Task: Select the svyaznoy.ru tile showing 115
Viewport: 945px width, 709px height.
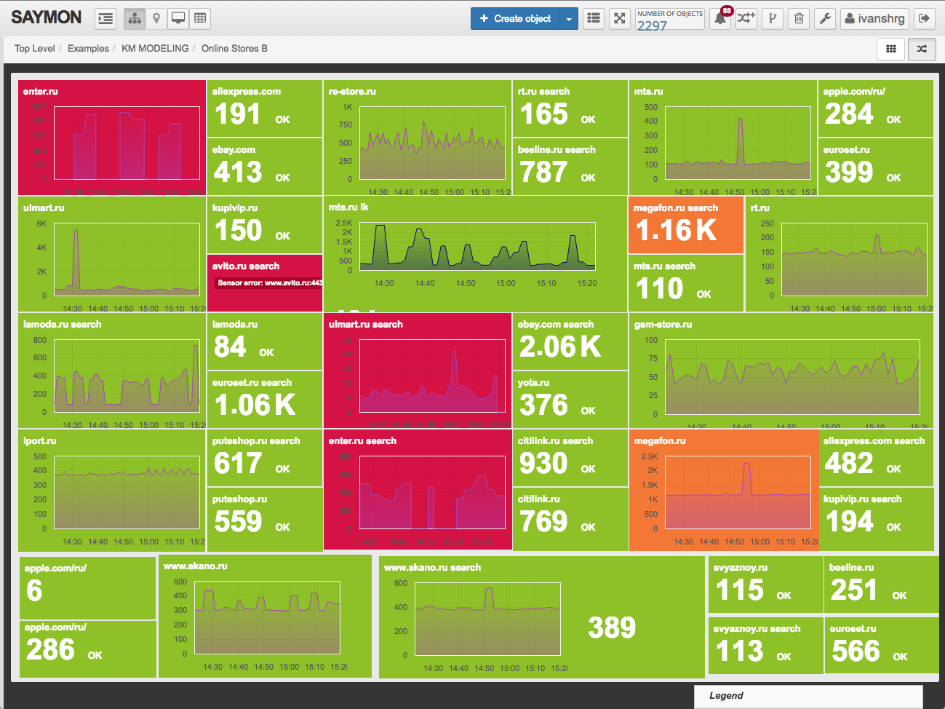Action: tap(765, 585)
